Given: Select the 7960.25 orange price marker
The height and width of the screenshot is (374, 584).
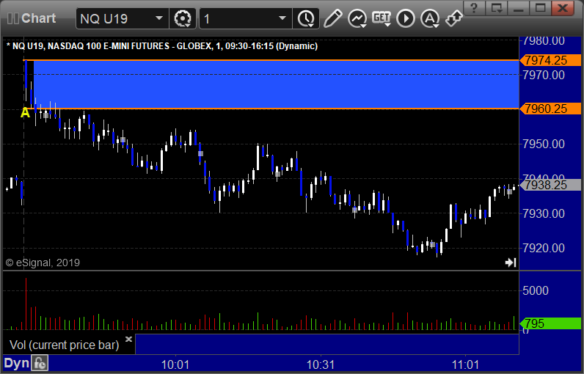Looking at the screenshot, I should [x=550, y=109].
